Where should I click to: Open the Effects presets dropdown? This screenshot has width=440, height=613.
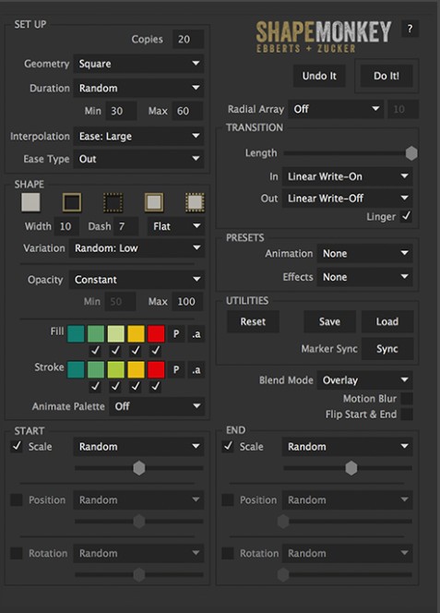coord(364,277)
